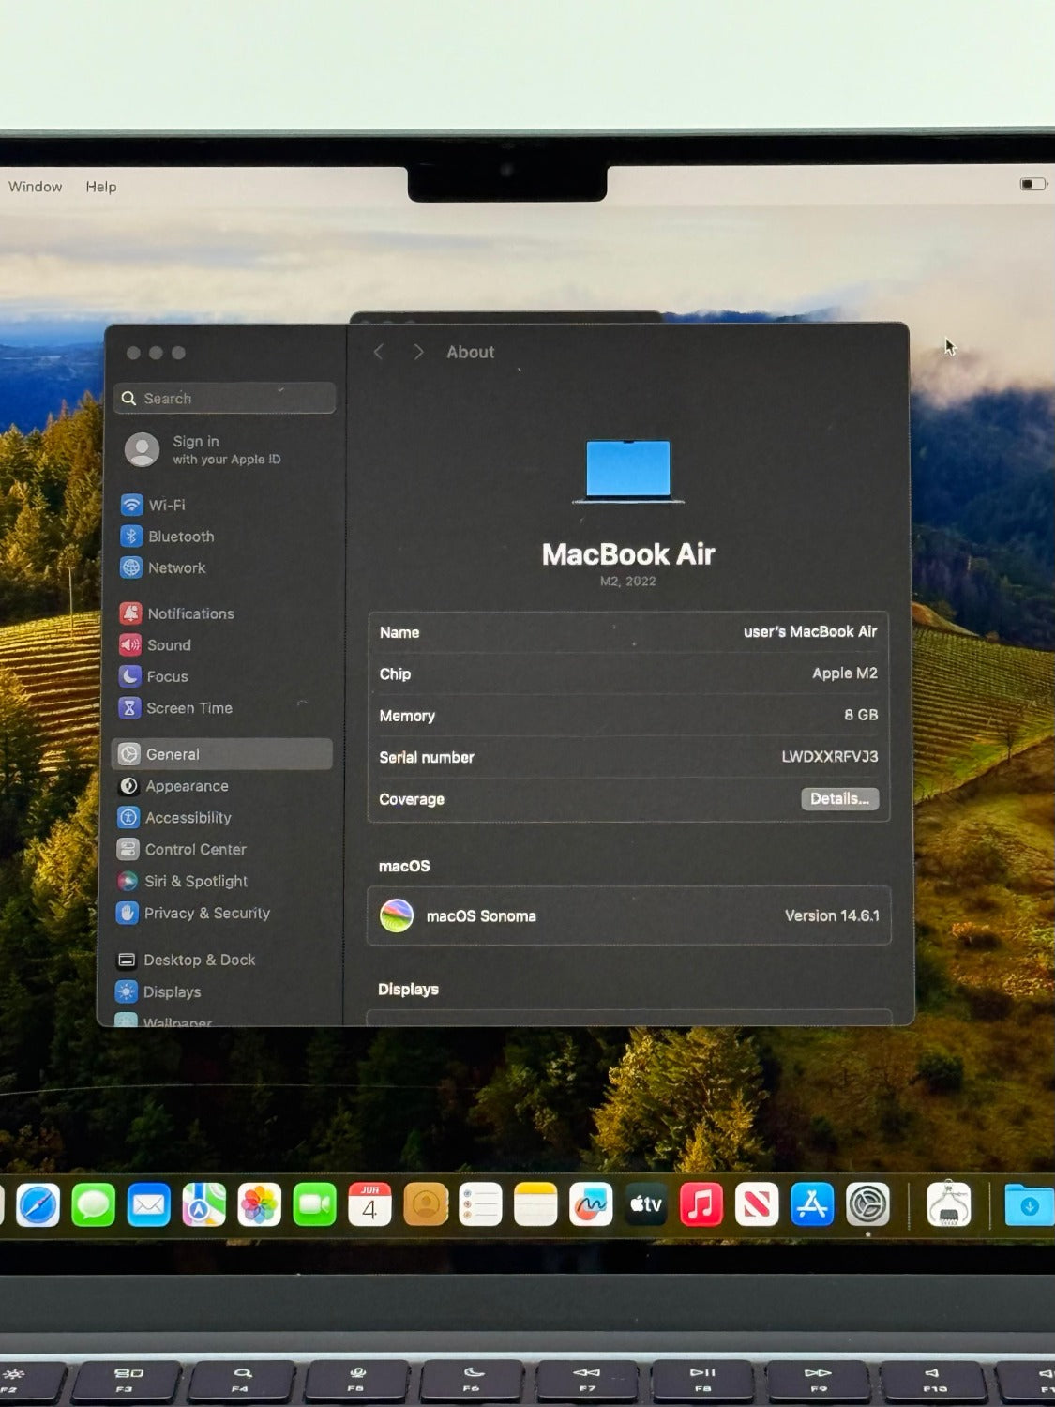Open Maps from the Dock
1055x1407 pixels.
204,1205
